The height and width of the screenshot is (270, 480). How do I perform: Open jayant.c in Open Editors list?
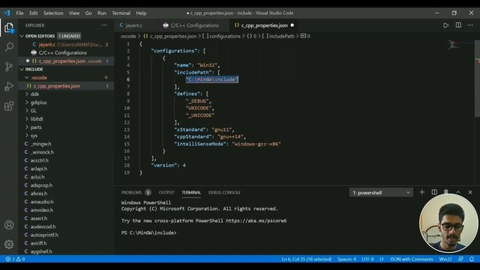(66, 45)
